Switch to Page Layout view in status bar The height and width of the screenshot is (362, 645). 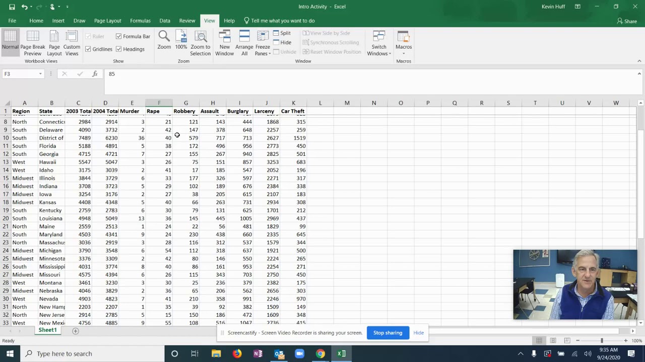(x=553, y=341)
